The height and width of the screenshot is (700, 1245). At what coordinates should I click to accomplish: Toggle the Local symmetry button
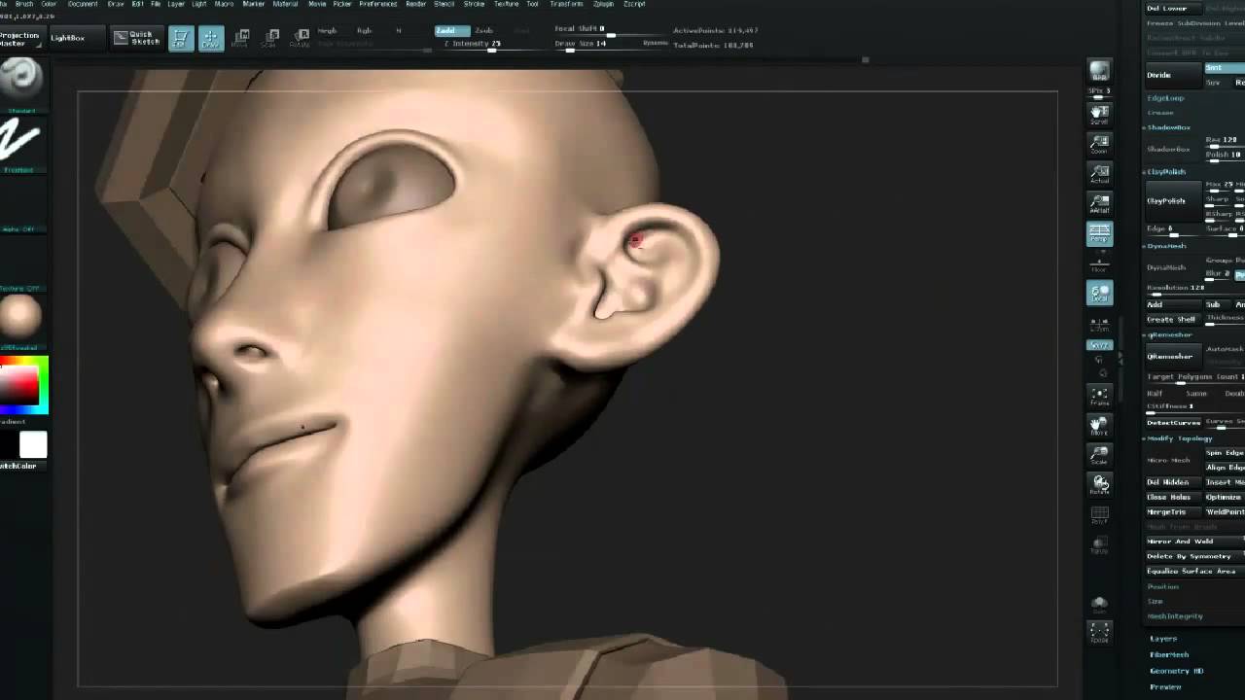[1099, 293]
